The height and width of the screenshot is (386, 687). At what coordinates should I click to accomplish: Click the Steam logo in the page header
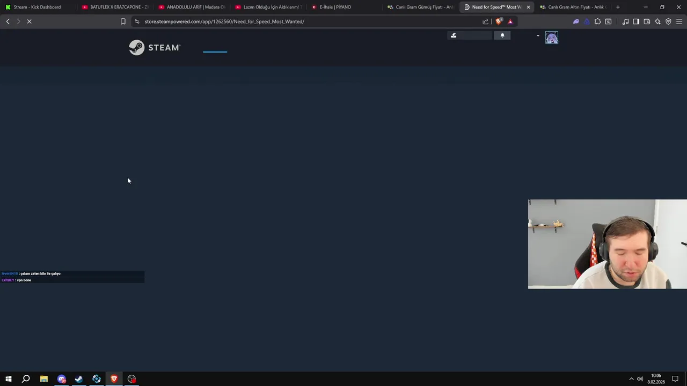pos(155,48)
